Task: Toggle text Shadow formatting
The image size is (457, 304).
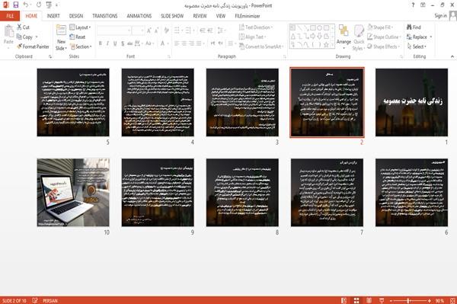Action: tap(123, 43)
